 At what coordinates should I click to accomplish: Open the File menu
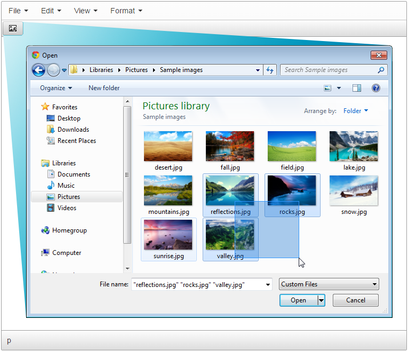[x=18, y=11]
